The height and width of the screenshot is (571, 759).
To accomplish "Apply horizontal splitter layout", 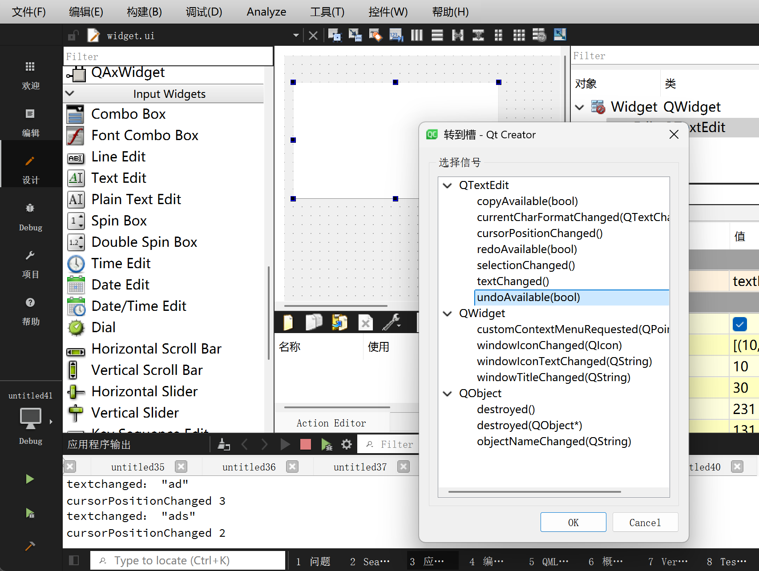I will (x=458, y=35).
